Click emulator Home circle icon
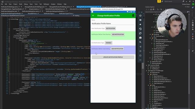The width and height of the screenshot is (195, 109). [x=140, y=51]
